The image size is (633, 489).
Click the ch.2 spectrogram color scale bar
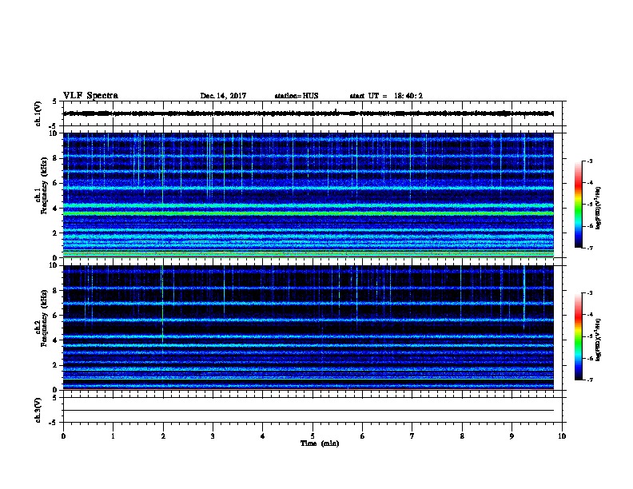579,336
